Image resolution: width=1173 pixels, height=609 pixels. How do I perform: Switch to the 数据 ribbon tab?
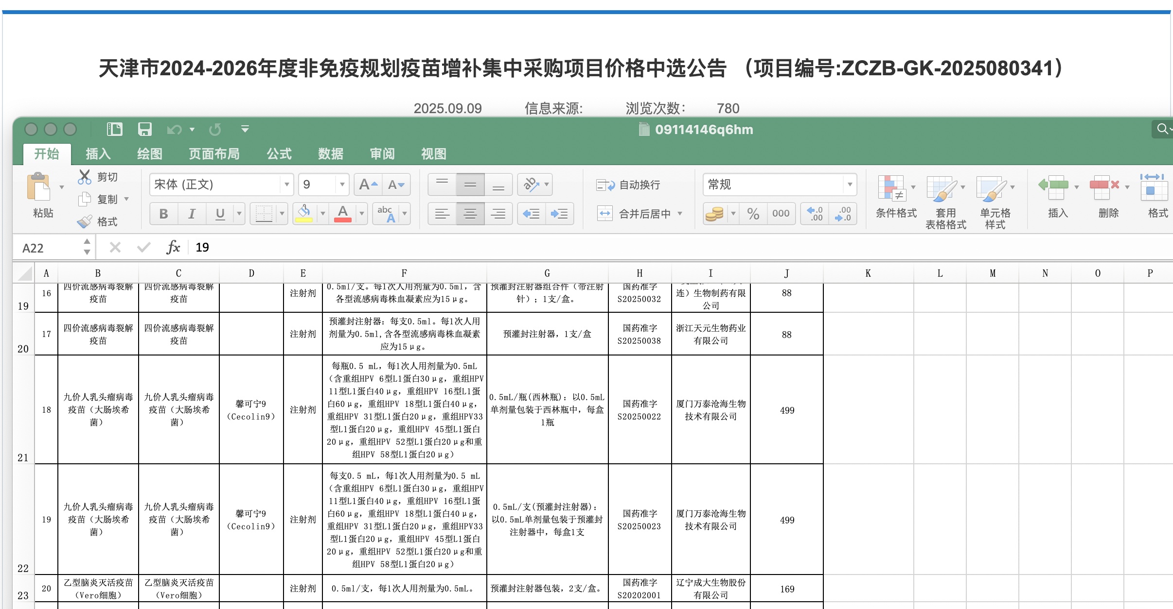pyautogui.click(x=331, y=154)
